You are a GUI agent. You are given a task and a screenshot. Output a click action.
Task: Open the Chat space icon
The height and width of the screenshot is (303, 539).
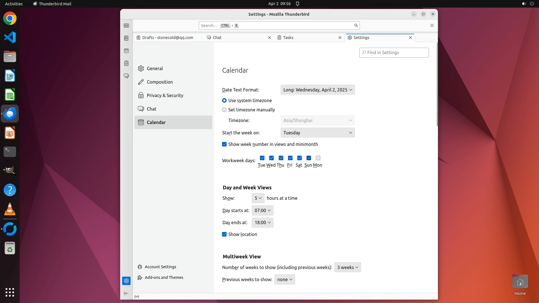(126, 76)
